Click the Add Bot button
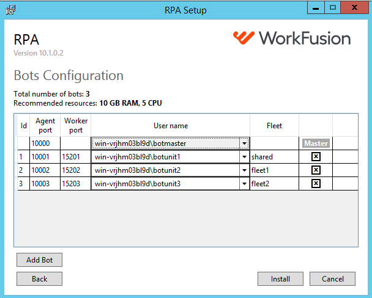Viewport: 372px width, 298px height. click(39, 260)
